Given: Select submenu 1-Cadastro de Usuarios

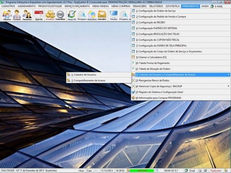Looking at the screenshot, I should 99,75.
